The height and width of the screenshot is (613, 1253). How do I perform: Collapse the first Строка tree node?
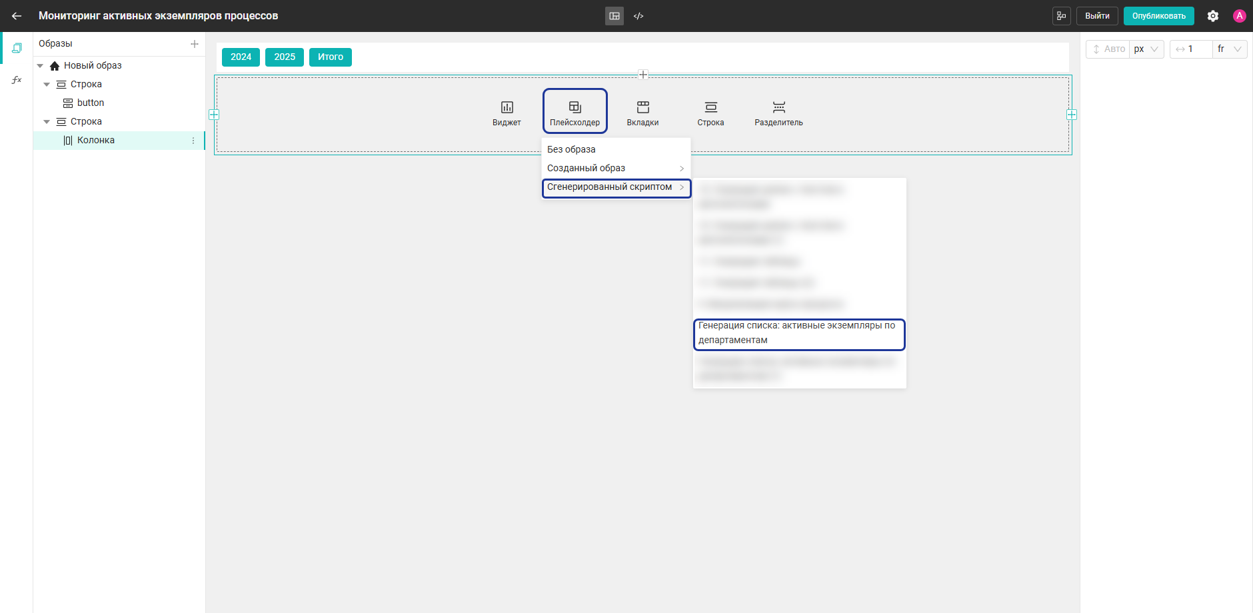click(x=47, y=85)
